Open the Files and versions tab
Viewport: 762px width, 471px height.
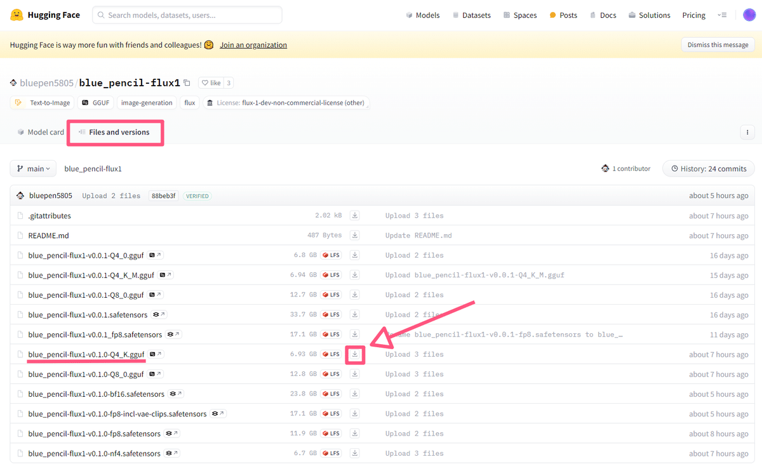pyautogui.click(x=114, y=132)
